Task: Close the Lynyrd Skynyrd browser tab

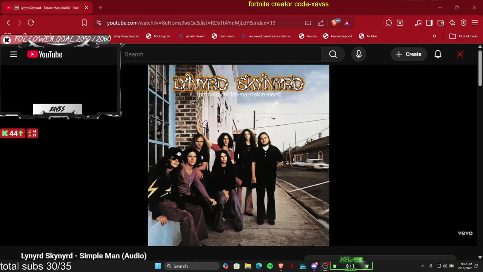Action: [x=86, y=8]
